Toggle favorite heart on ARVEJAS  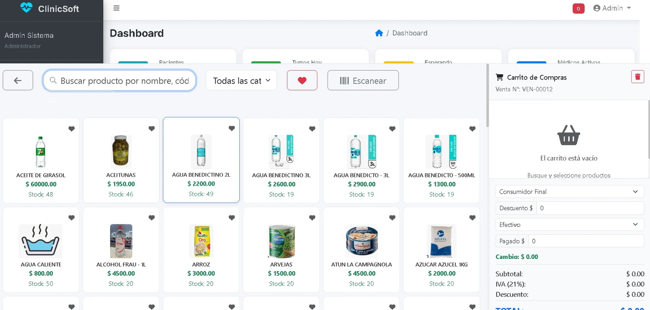tap(312, 218)
